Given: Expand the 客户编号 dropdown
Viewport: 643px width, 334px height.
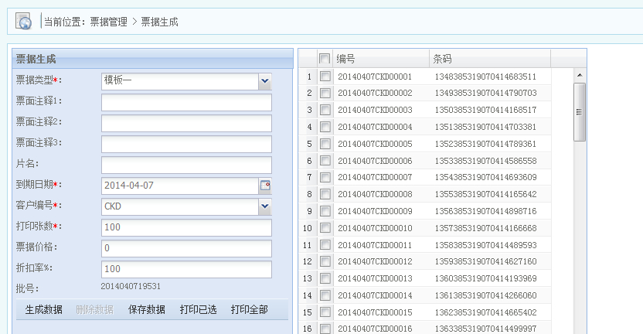Looking at the screenshot, I should [265, 206].
